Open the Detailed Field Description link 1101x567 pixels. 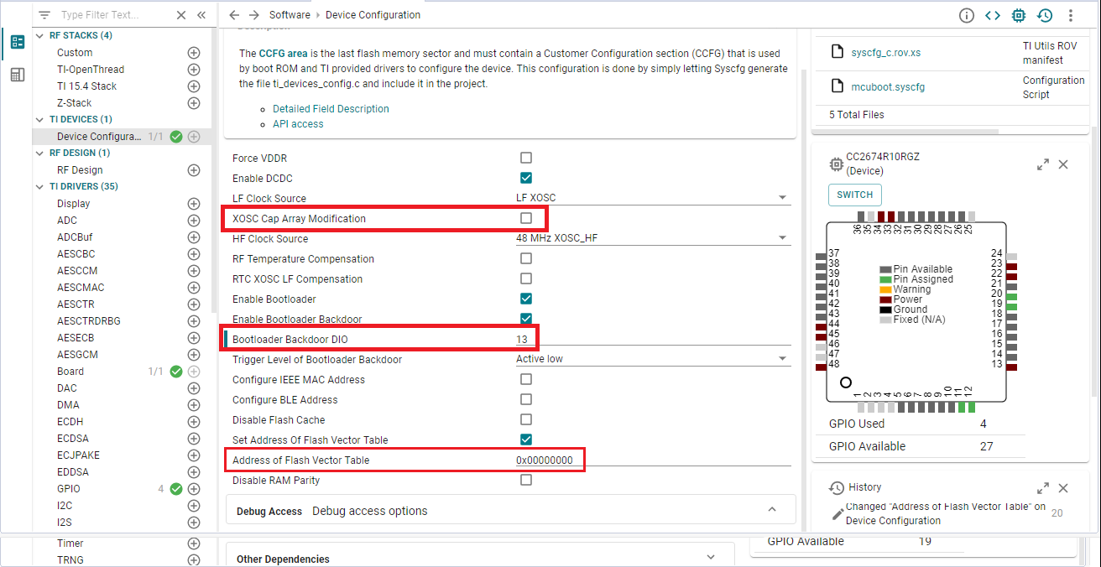(x=331, y=109)
